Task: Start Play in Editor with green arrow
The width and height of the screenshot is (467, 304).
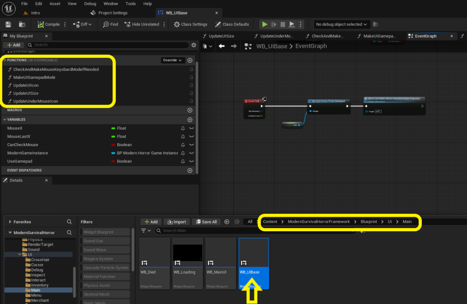Action: pos(265,25)
